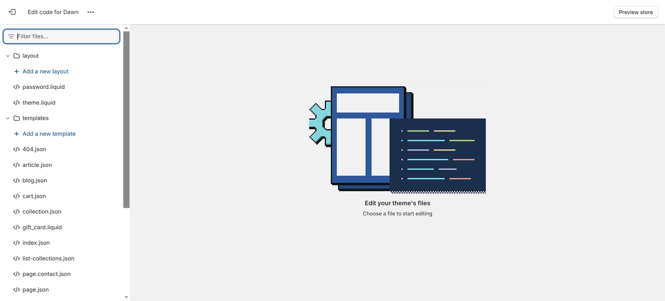Click the code icon beside password.liquid
This screenshot has height=301, width=665.
pyautogui.click(x=16, y=87)
